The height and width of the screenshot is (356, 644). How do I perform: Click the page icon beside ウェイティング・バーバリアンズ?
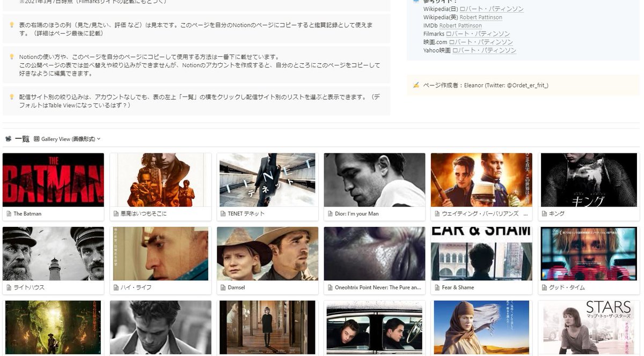tap(437, 213)
